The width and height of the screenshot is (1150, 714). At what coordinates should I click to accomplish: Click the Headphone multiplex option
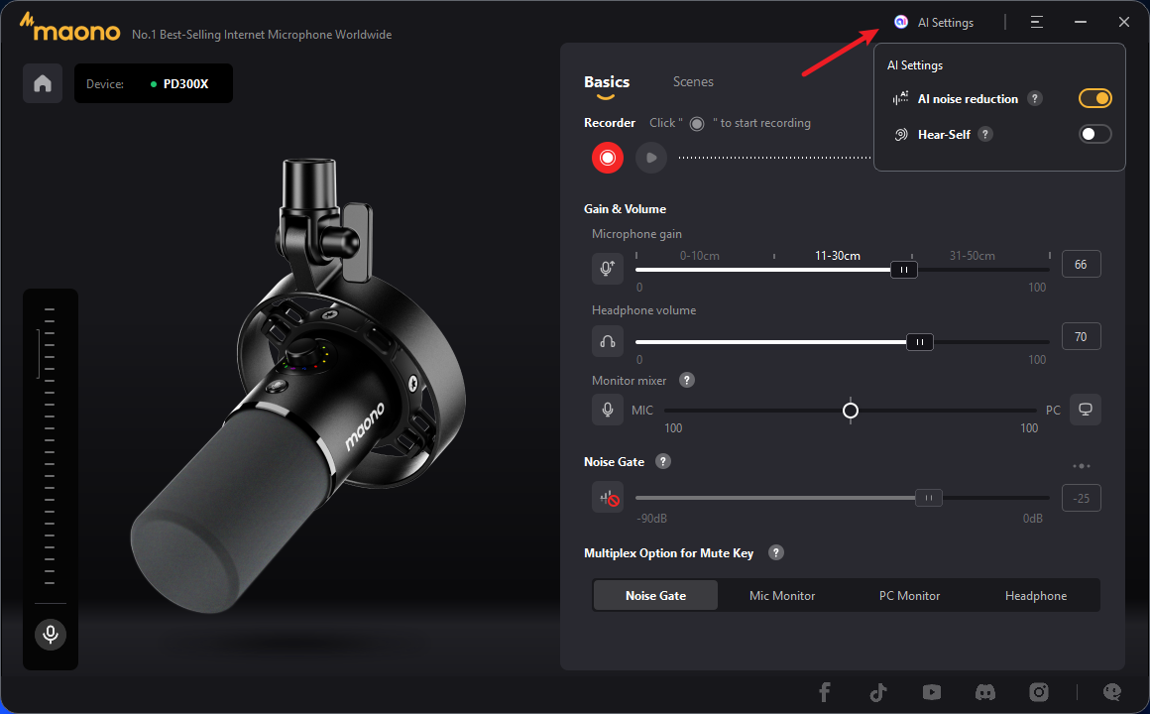pyautogui.click(x=1035, y=595)
